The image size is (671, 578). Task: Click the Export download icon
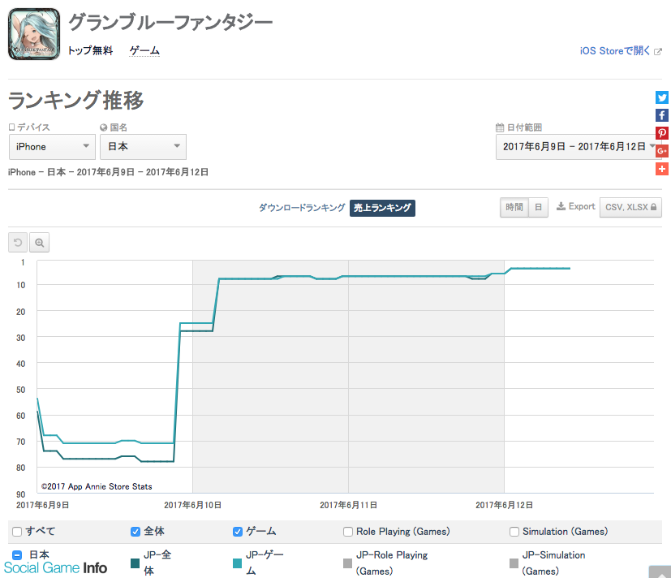561,206
